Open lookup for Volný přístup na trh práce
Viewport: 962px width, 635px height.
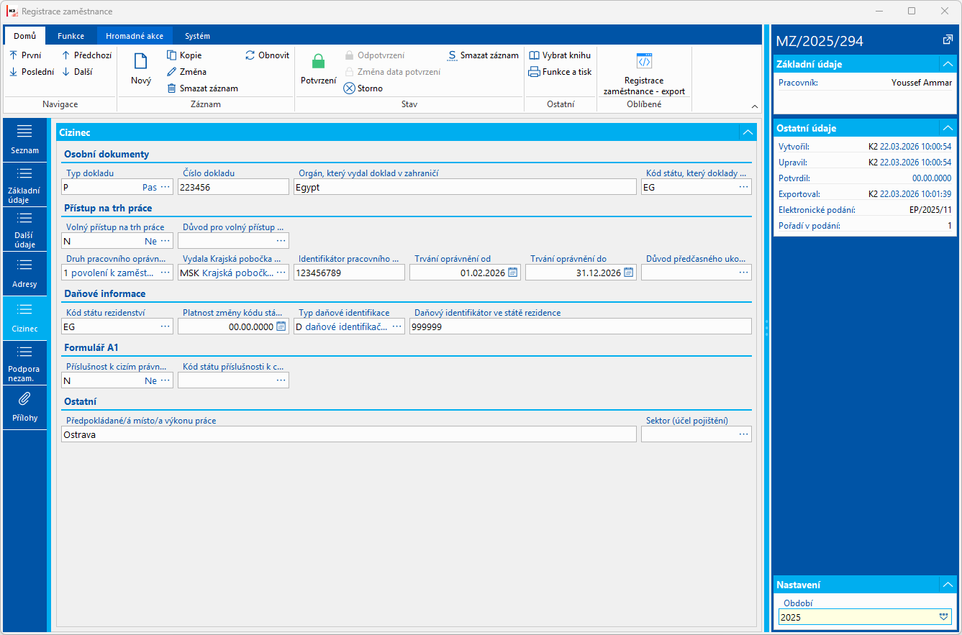tap(165, 241)
